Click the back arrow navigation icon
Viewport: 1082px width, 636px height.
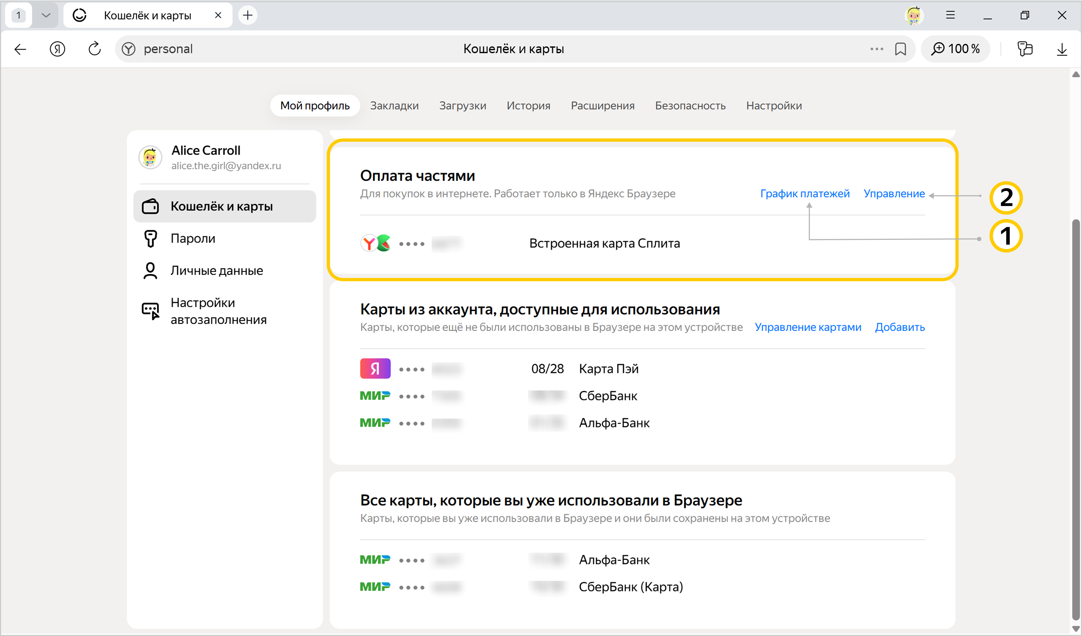tap(20, 49)
